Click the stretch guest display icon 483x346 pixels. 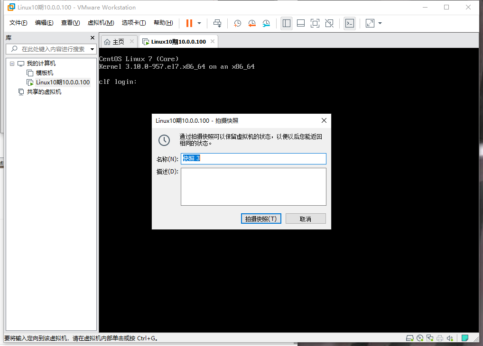tap(370, 23)
